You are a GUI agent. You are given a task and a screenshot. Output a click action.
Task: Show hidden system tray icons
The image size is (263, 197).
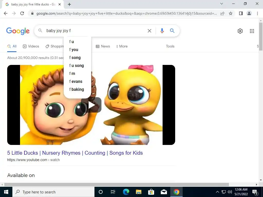[217, 192]
